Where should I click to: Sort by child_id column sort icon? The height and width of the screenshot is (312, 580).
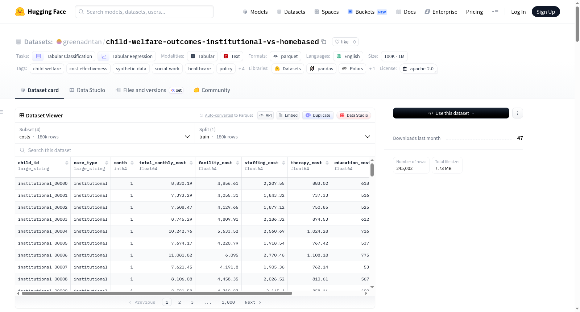coord(67,163)
